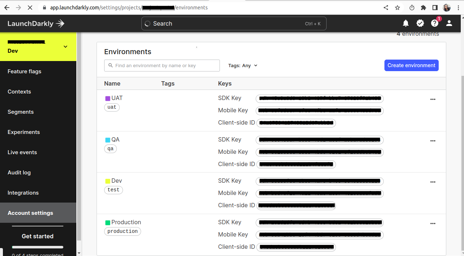Open the Tags: Any filter dropdown
Image resolution: width=464 pixels, height=256 pixels.
coord(242,65)
